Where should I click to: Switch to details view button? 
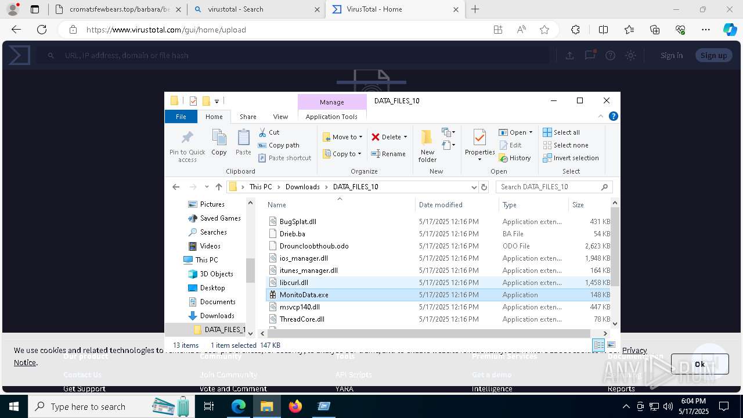click(598, 345)
